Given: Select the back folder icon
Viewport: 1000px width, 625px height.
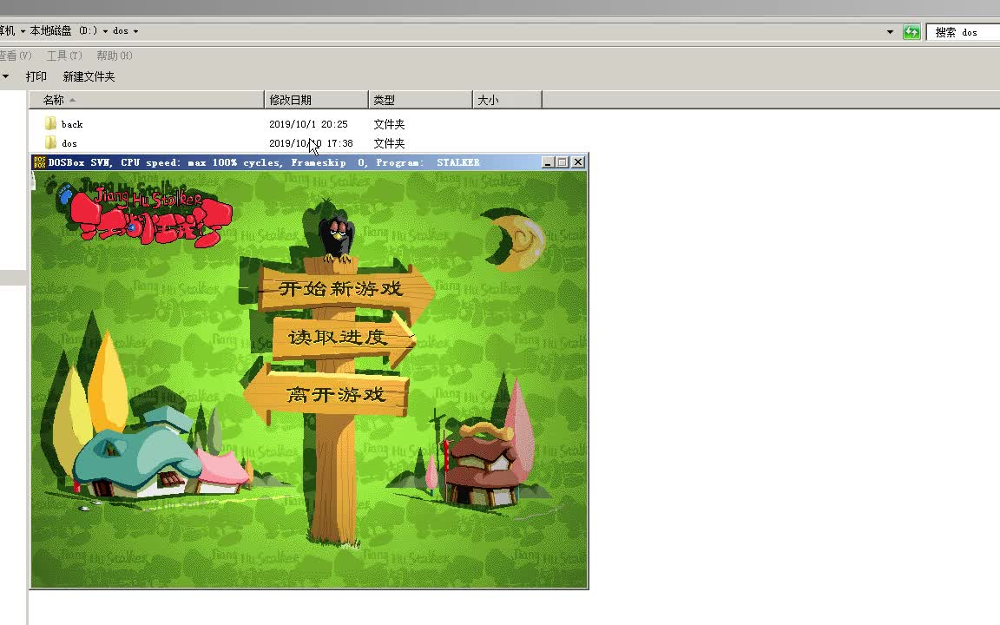Looking at the screenshot, I should pos(51,124).
